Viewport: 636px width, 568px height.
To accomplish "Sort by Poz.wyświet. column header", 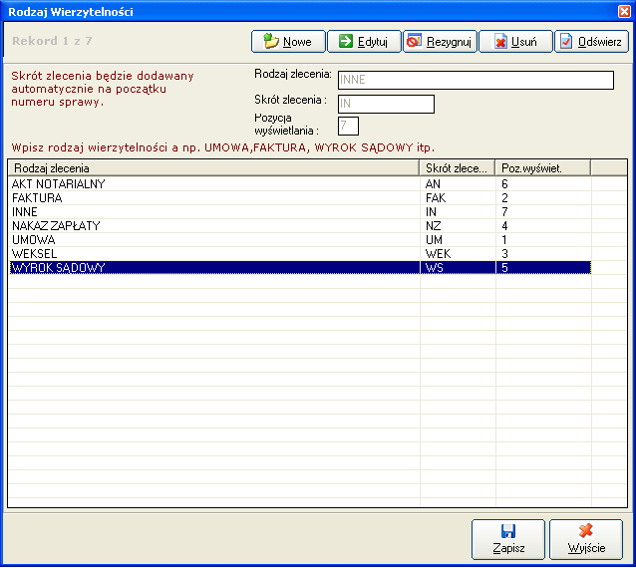I will (x=543, y=167).
